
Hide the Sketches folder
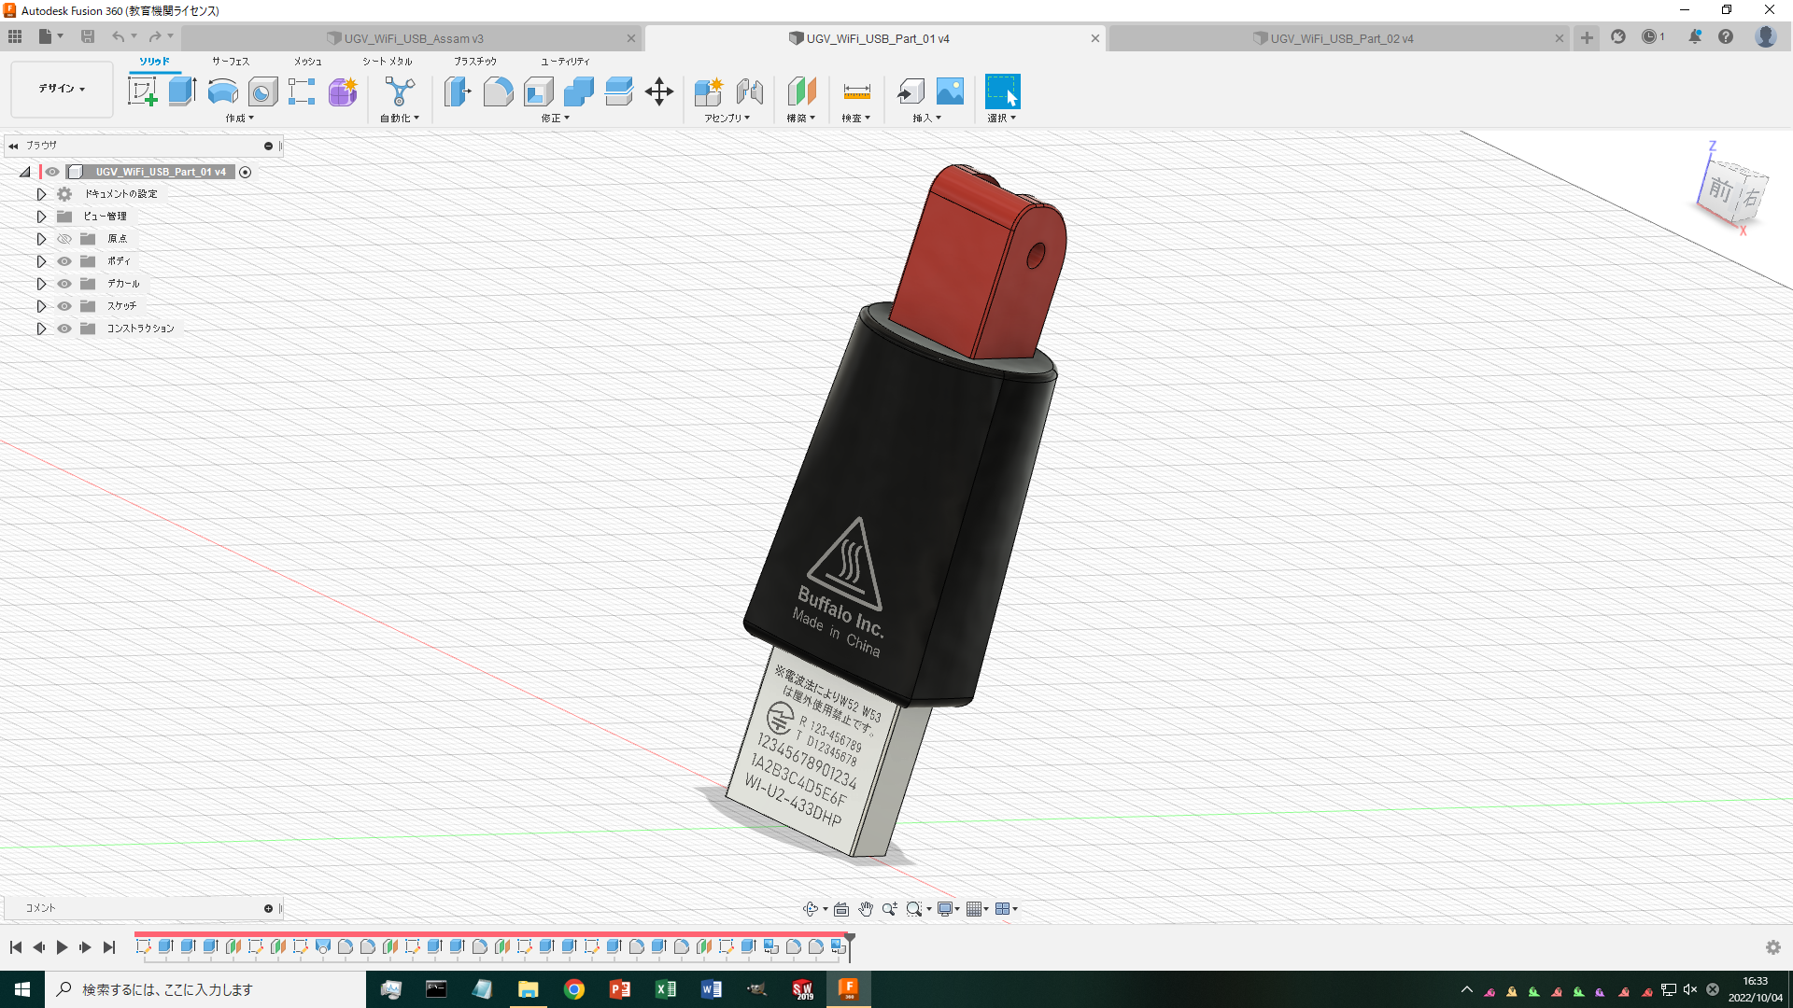64,306
